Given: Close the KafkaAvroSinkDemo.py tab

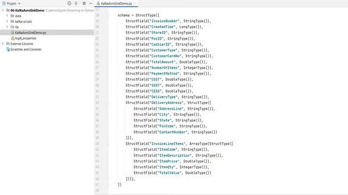Looking at the screenshot, I should pos(135,3).
